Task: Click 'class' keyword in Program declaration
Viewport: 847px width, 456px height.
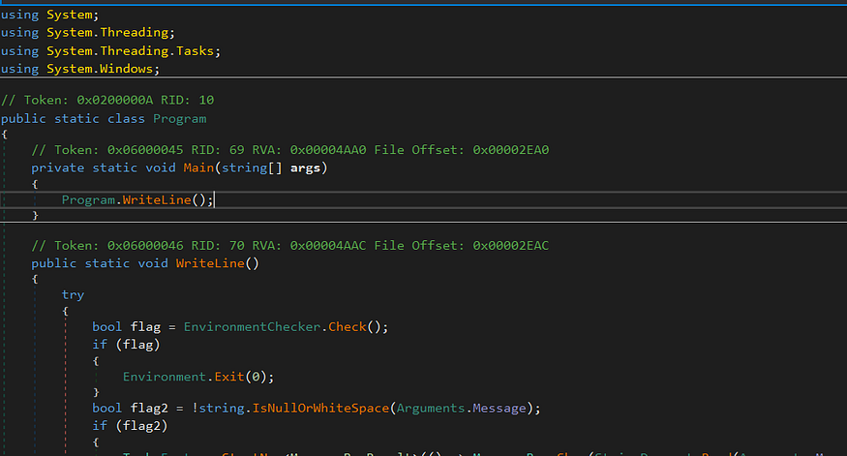Action: (x=126, y=119)
